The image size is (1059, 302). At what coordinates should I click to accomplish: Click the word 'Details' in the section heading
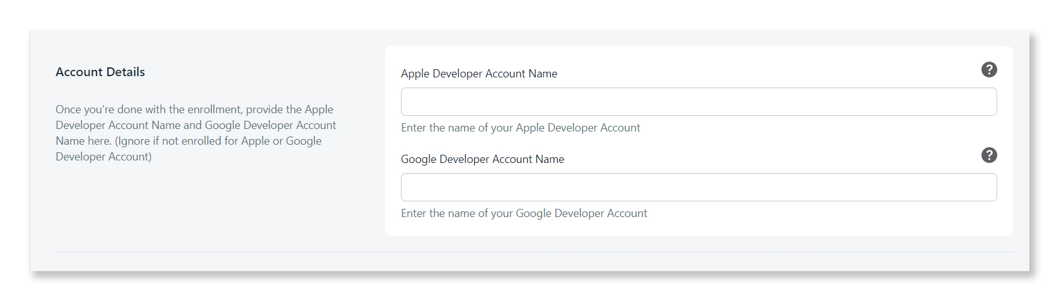click(125, 72)
